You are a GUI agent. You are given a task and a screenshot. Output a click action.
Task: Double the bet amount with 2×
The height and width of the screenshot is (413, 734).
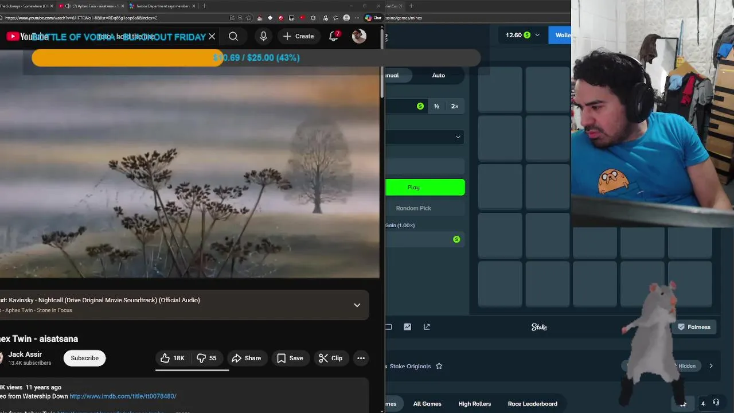(x=455, y=106)
